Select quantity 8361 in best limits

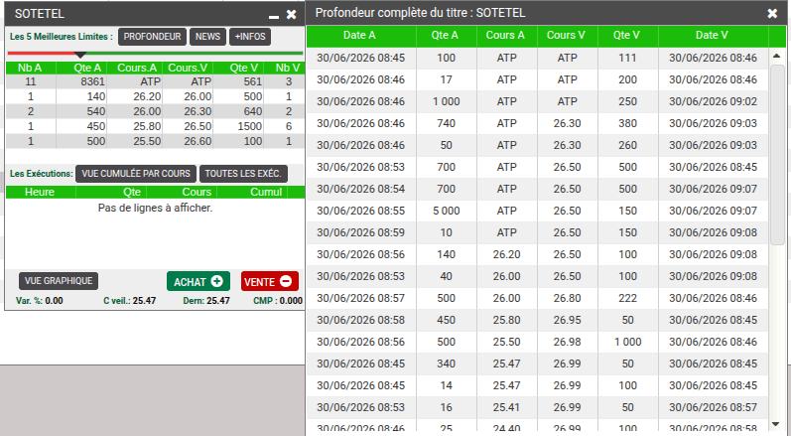click(92, 81)
